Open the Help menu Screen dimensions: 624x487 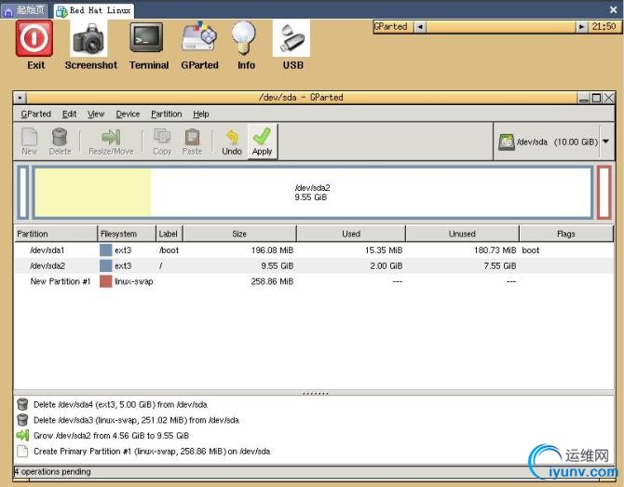coord(201,115)
